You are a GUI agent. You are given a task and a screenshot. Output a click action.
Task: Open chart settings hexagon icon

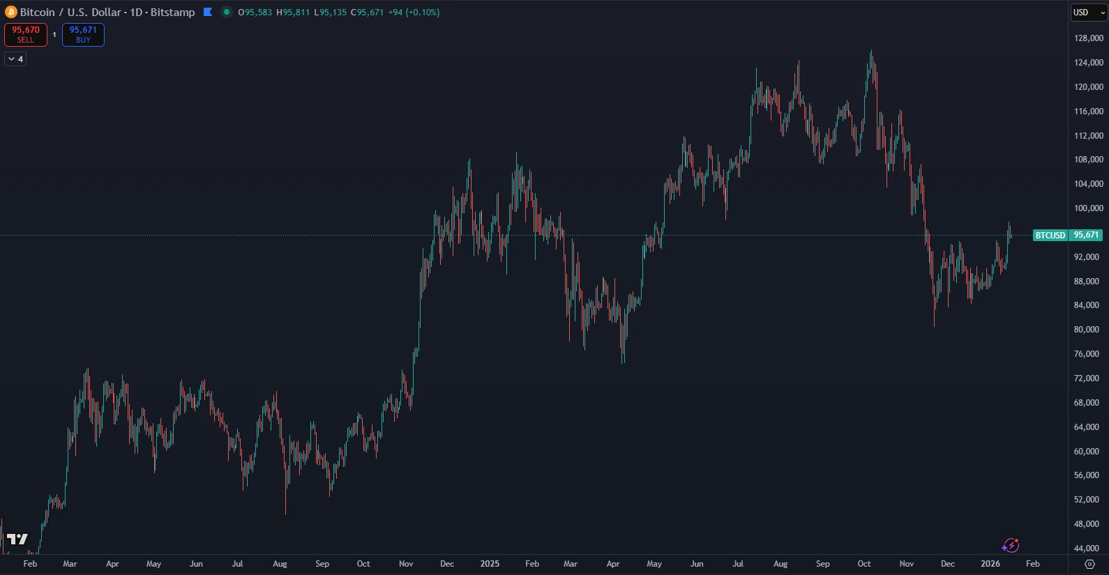pos(1089,564)
